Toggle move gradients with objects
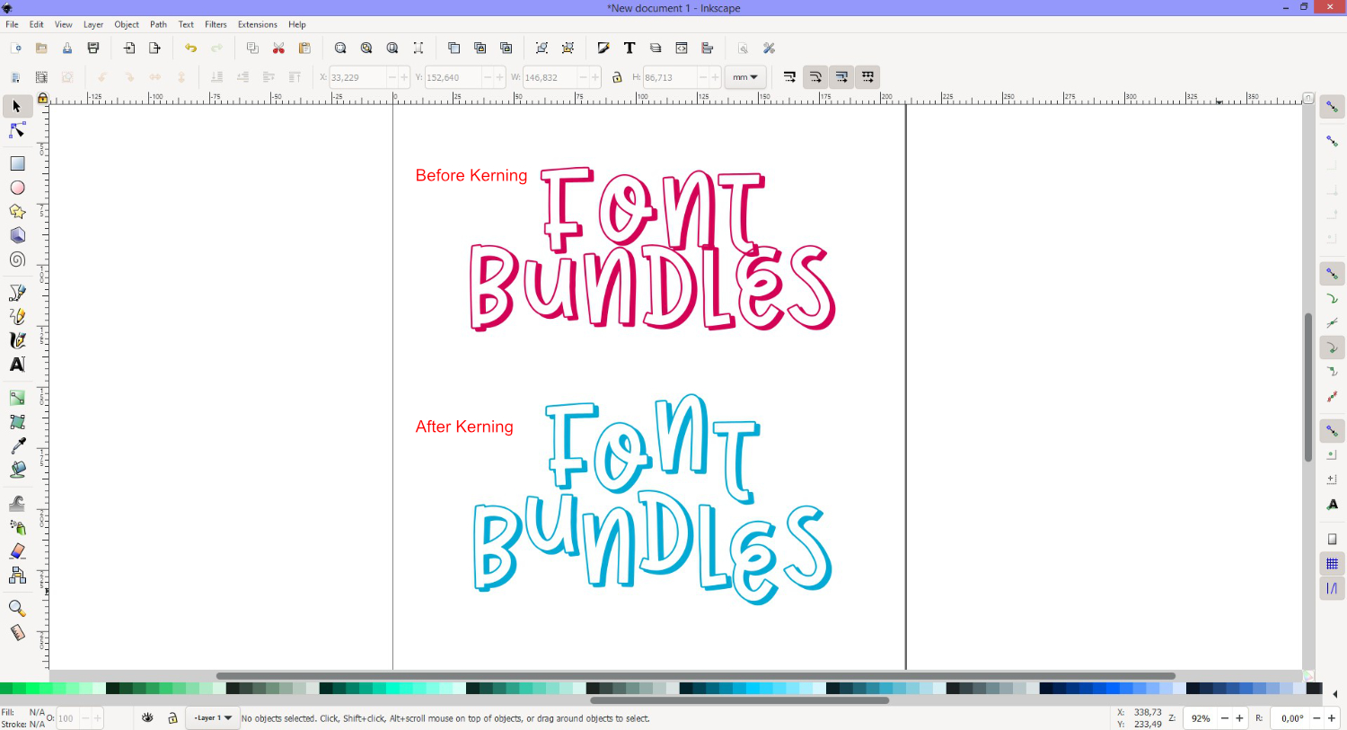Image resolution: width=1347 pixels, height=730 pixels. click(841, 77)
